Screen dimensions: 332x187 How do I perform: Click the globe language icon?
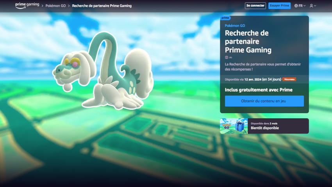pyautogui.click(x=296, y=6)
